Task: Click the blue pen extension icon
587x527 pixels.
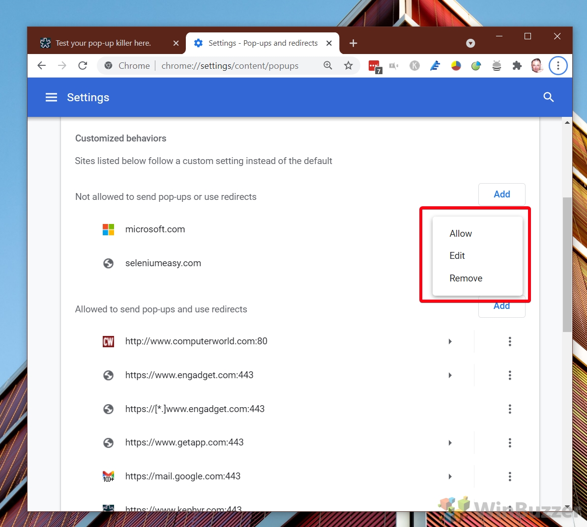Action: click(435, 66)
